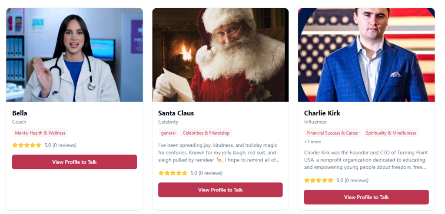The width and height of the screenshot is (445, 214).
Task: Click Charlie Kirk's star rating icons
Action: 319,180
